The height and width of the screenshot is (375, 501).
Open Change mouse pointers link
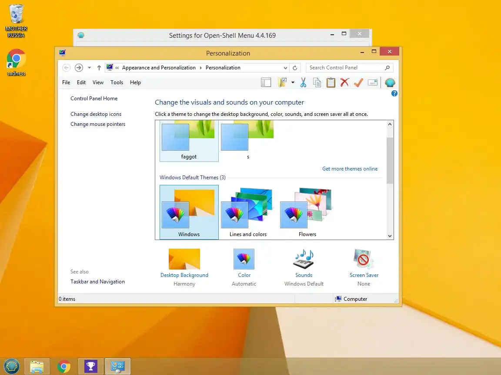point(98,124)
